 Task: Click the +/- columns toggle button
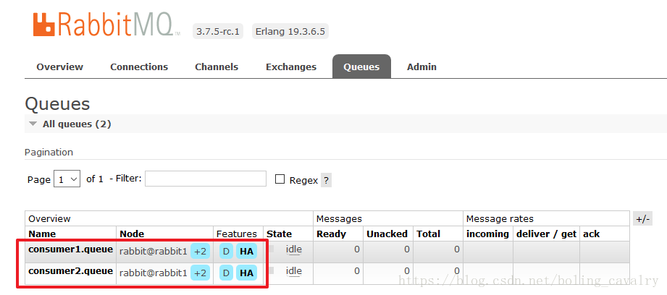pyautogui.click(x=642, y=219)
